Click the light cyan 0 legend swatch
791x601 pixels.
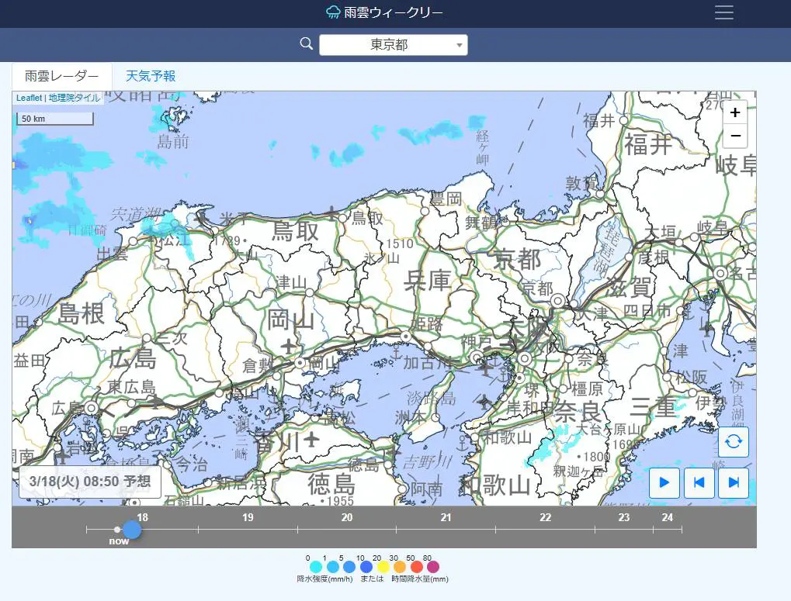pyautogui.click(x=316, y=567)
